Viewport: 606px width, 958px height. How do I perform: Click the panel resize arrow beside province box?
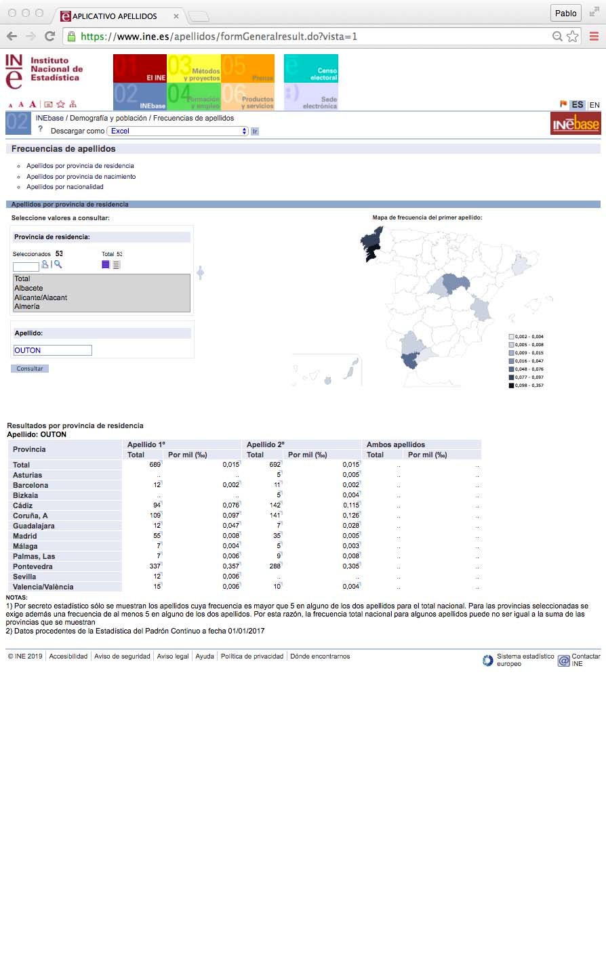200,273
